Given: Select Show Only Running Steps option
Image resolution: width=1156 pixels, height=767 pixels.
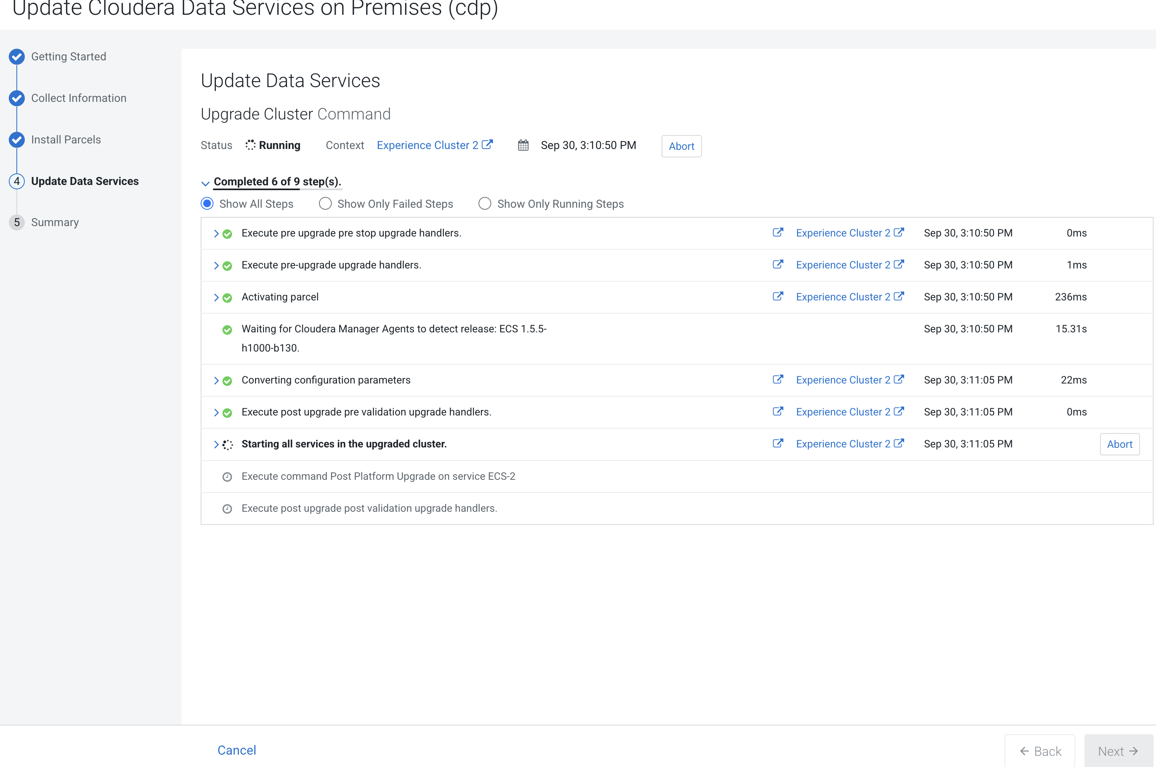Looking at the screenshot, I should click(x=484, y=204).
